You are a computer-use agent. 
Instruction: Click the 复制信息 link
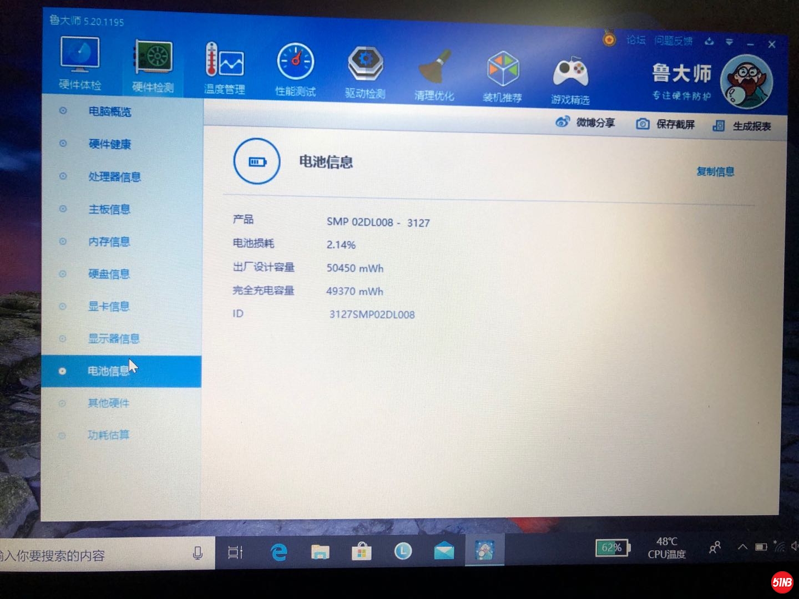tap(716, 171)
